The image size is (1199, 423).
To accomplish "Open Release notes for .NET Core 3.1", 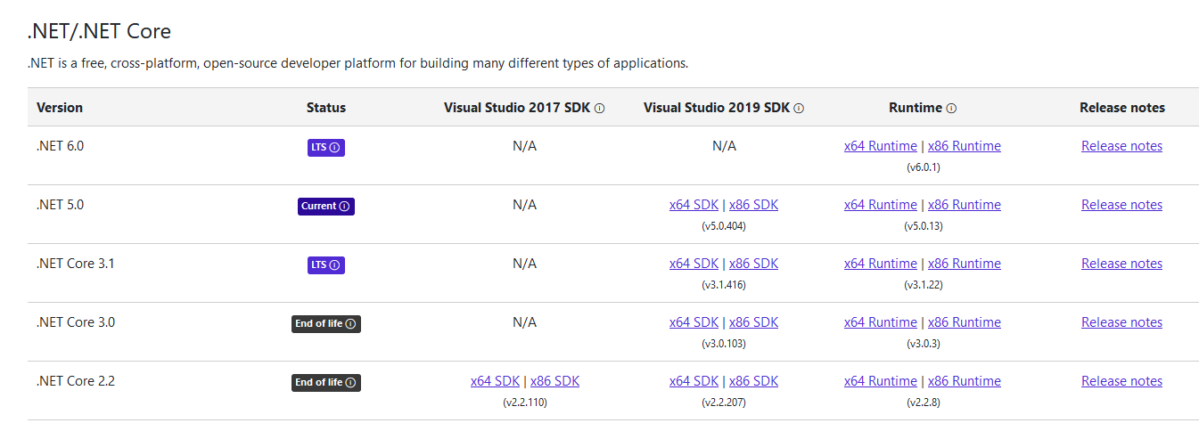I will point(1121,264).
